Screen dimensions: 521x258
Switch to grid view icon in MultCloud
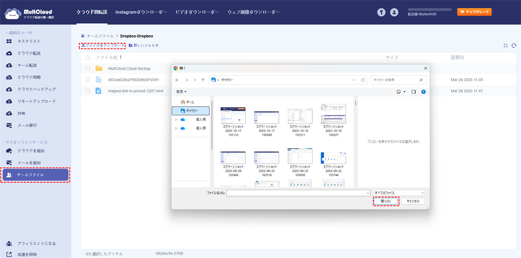pyautogui.click(x=505, y=45)
